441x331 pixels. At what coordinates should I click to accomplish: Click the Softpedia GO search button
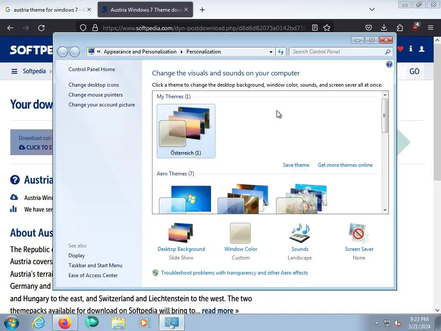pyautogui.click(x=414, y=72)
